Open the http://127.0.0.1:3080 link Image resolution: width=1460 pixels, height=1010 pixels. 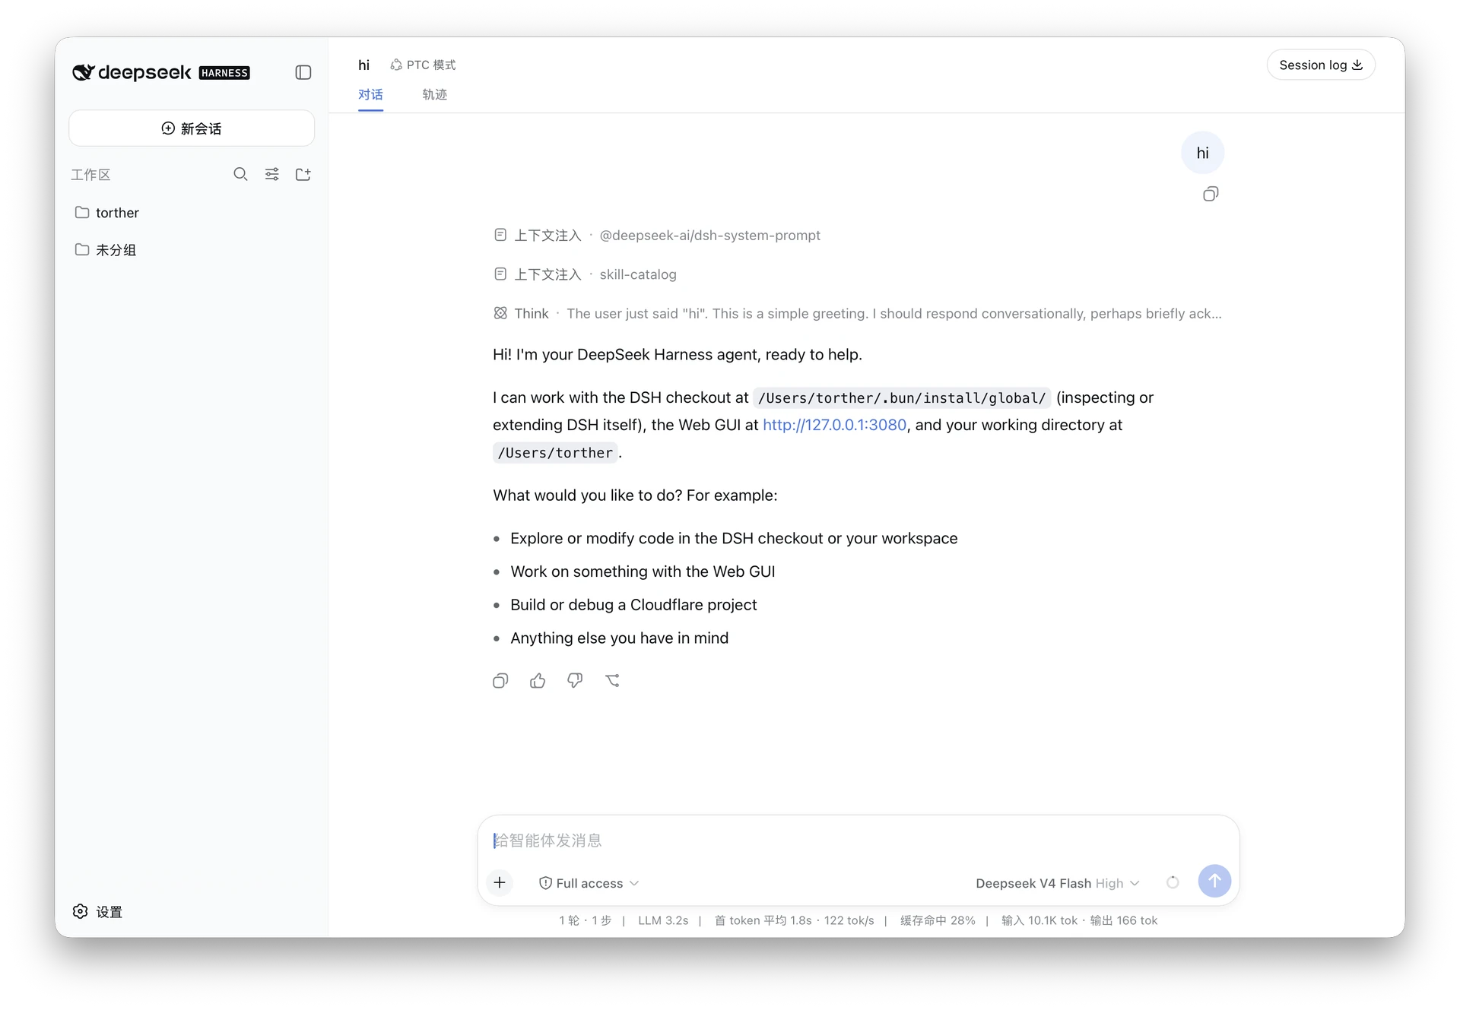coord(834,425)
